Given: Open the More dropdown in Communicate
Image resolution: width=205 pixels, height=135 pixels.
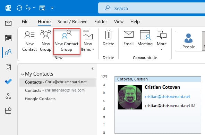Looking at the screenshot, I should point(162,40).
